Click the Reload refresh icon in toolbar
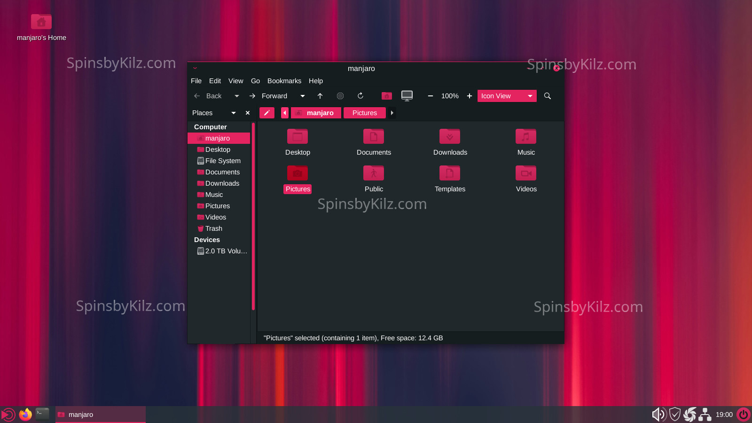This screenshot has height=423, width=752. point(360,96)
